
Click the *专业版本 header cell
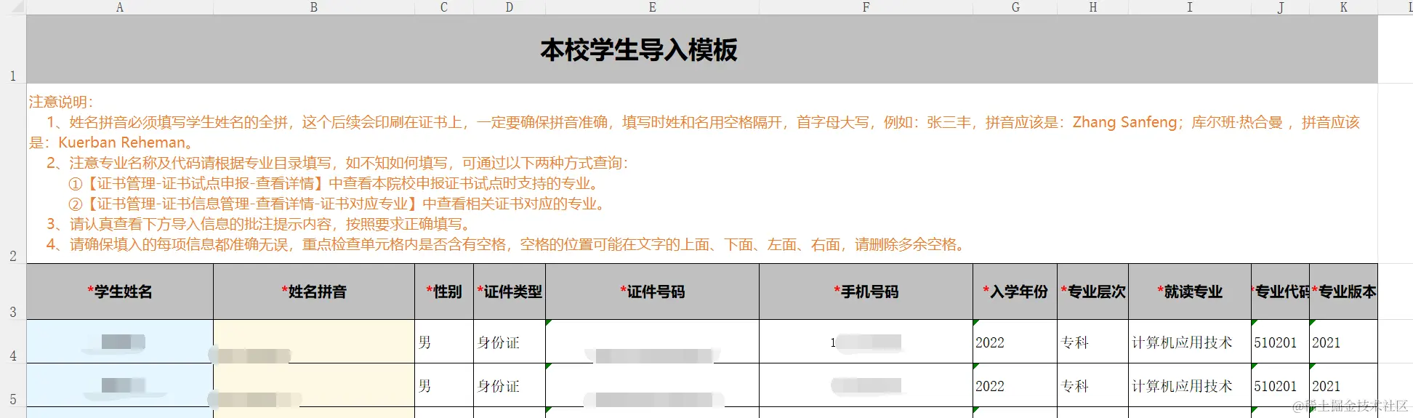point(1343,292)
